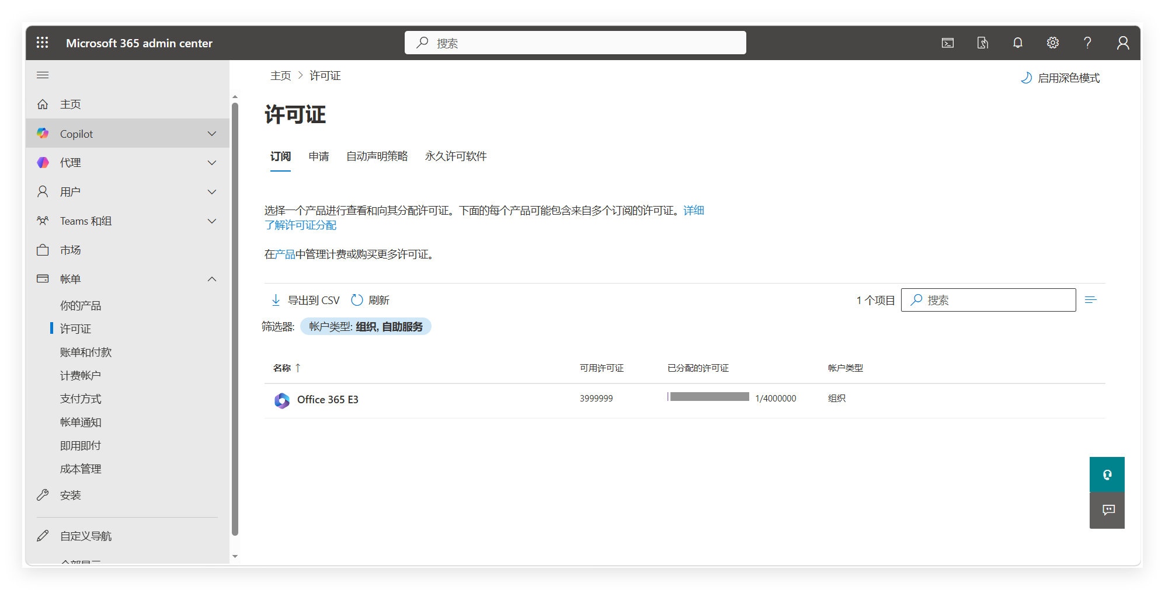Image resolution: width=1165 pixels, height=590 pixels.
Task: Open 成本管理 in the sidebar
Action: click(81, 469)
